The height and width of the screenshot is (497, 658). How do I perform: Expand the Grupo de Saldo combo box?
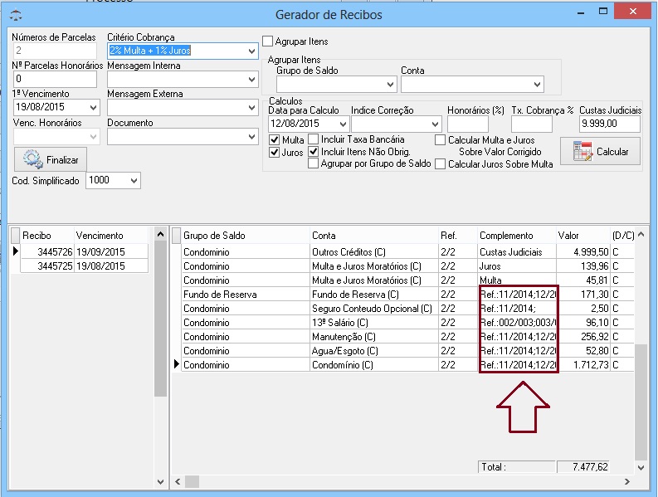click(x=391, y=85)
